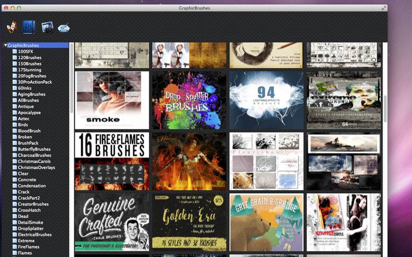Screen dimensions: 412x257
Task: Click the drawing tablet pen toolbar icon
Action: click(63, 27)
